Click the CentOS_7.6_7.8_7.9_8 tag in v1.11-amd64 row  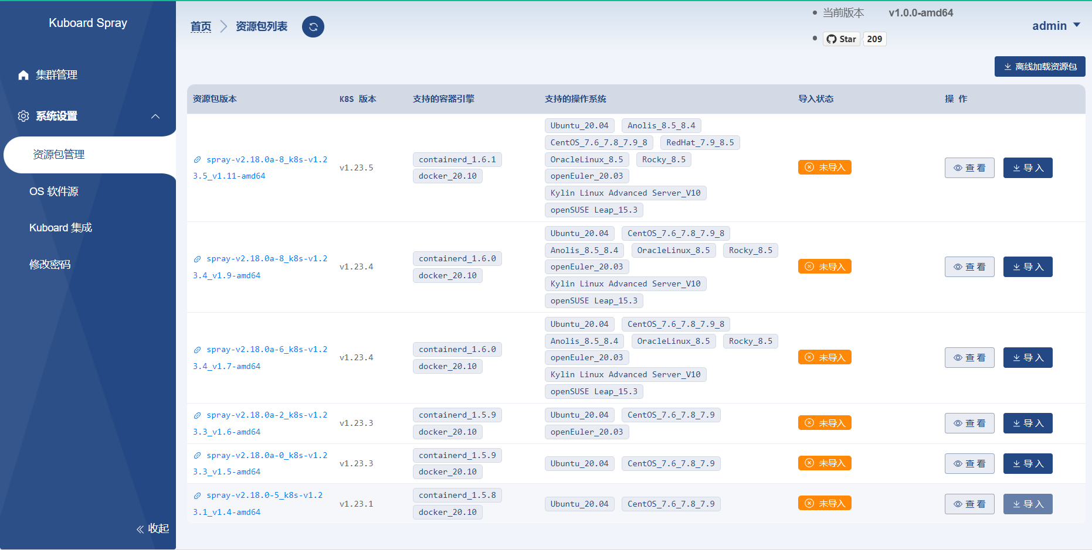(599, 143)
